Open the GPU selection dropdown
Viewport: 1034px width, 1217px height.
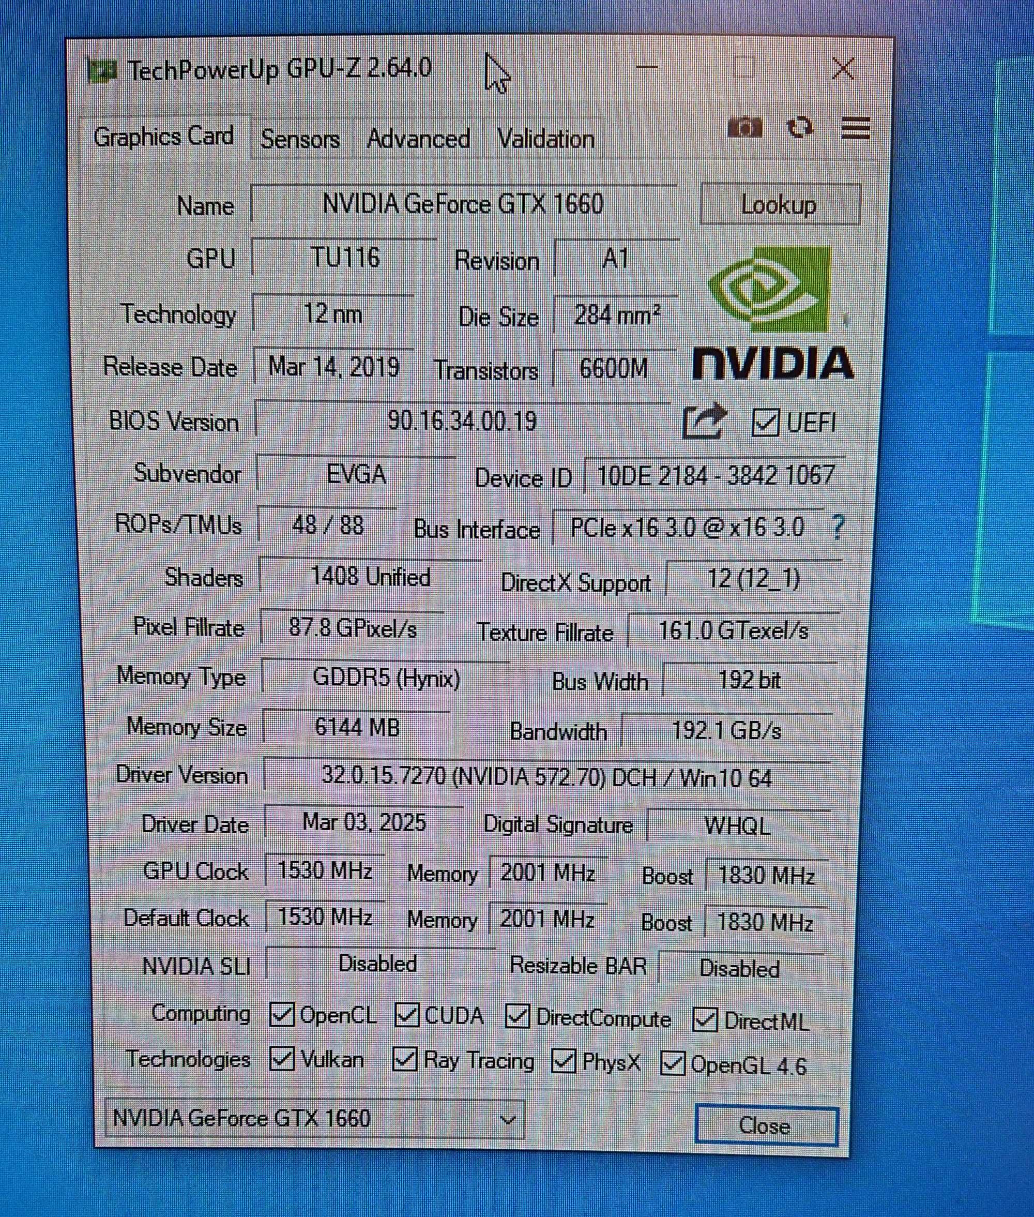(314, 1118)
